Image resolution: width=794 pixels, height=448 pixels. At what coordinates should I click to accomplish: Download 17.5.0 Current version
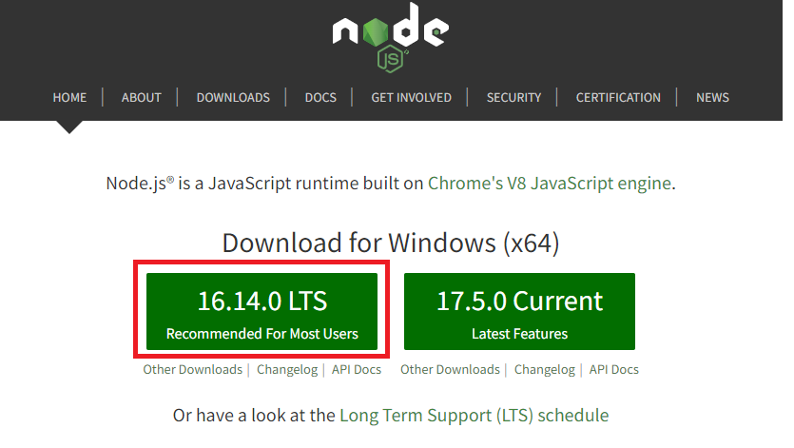519,311
